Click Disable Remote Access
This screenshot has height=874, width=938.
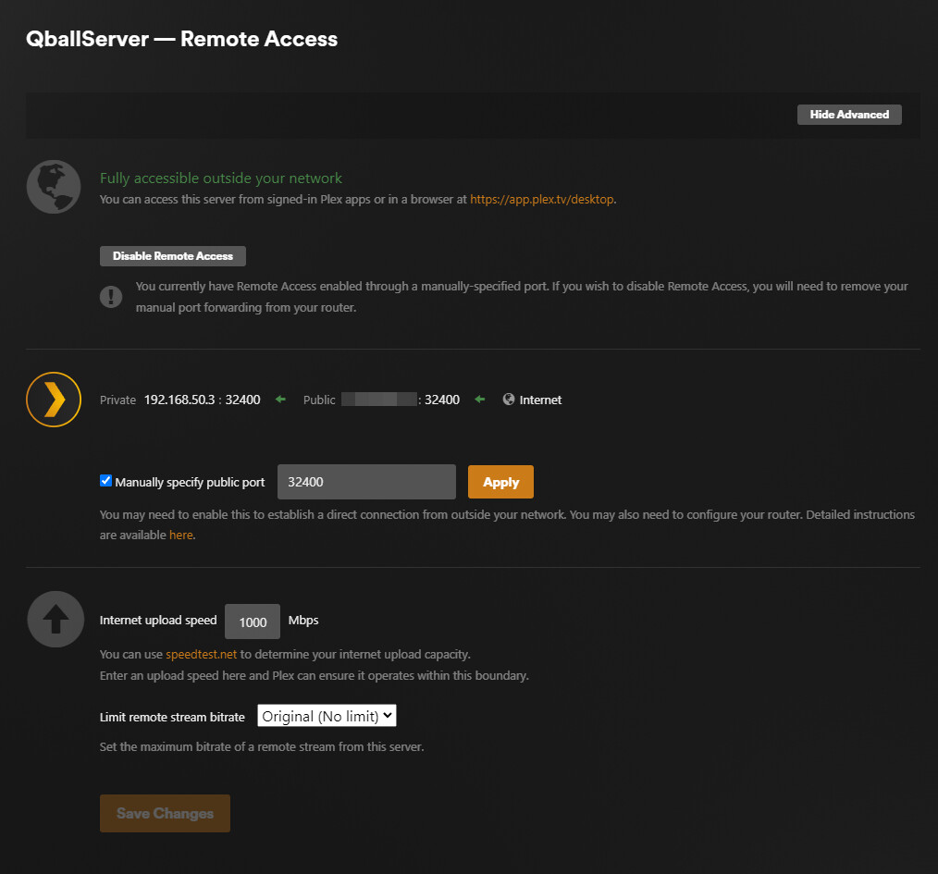pyautogui.click(x=172, y=255)
